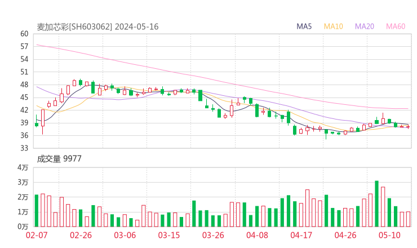Click the 成交量 9977 volume label
This screenshot has width=417, height=248.
click(59, 159)
